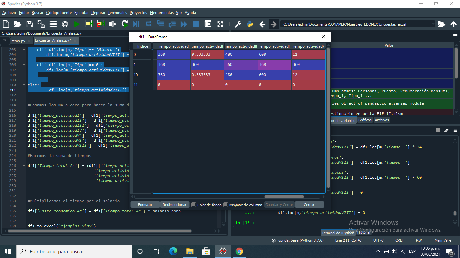Click the Formato button in DataFrame window
The width and height of the screenshot is (460, 258).
(145, 205)
